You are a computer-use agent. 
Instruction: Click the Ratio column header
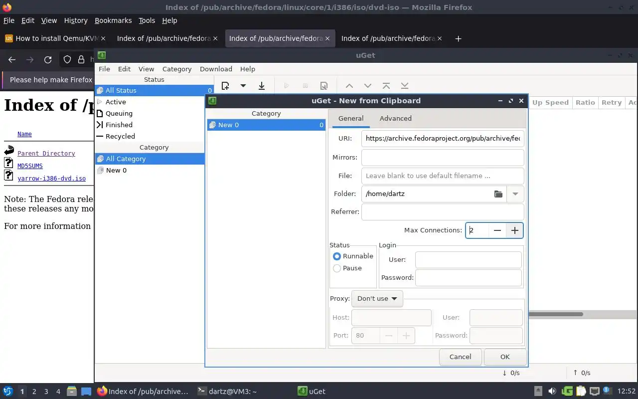pyautogui.click(x=585, y=103)
